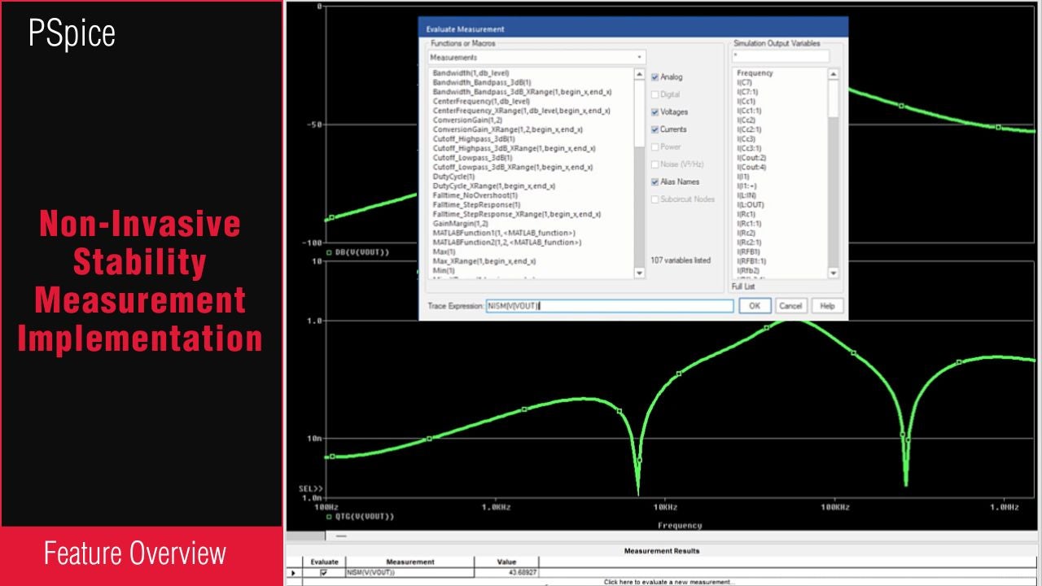The height and width of the screenshot is (586, 1042).
Task: Select Max(1) function
Action: tap(444, 251)
